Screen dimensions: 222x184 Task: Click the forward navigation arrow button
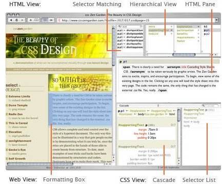coord(22,20)
